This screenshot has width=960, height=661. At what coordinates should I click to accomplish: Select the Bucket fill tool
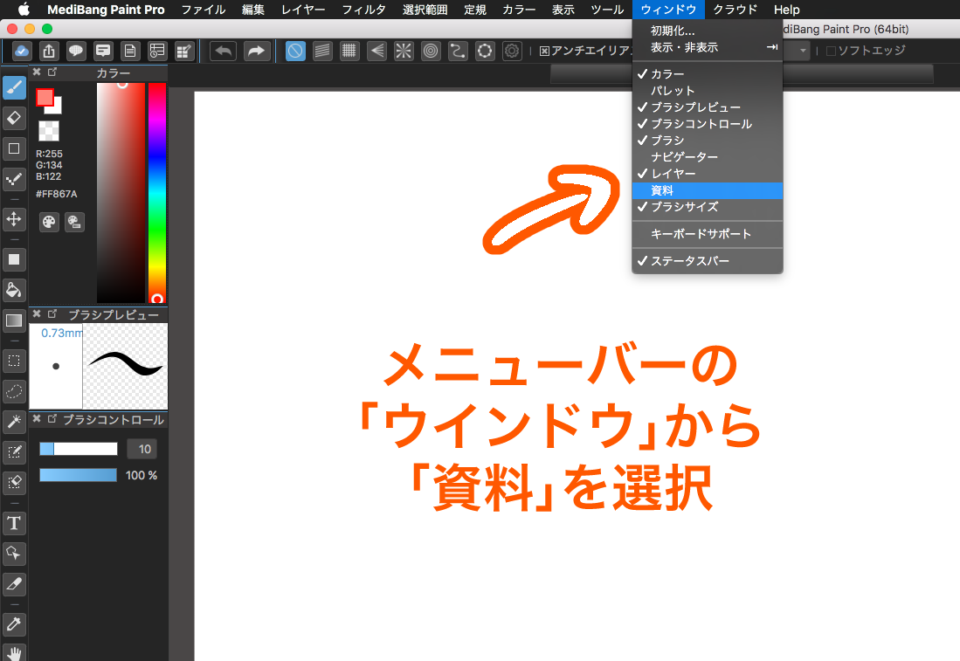tap(14, 290)
